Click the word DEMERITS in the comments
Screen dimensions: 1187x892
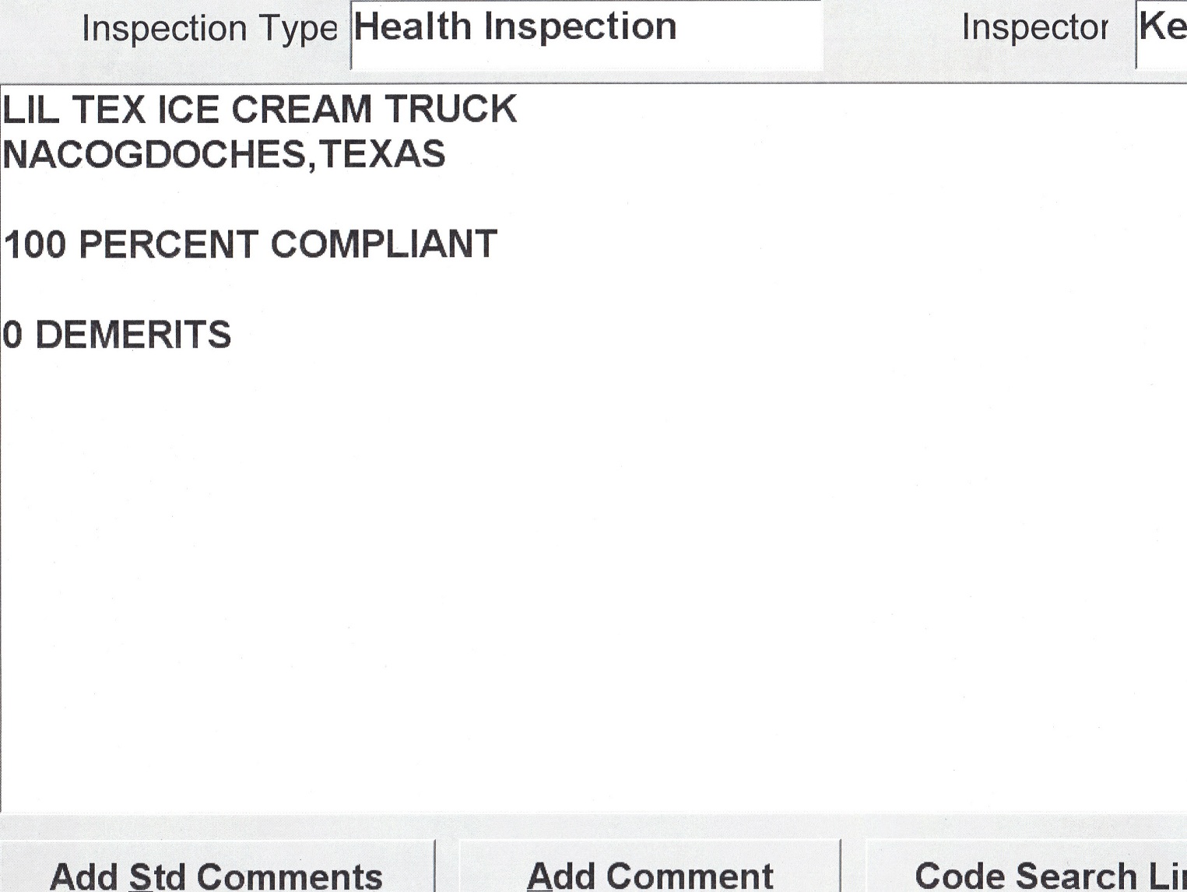coord(133,335)
